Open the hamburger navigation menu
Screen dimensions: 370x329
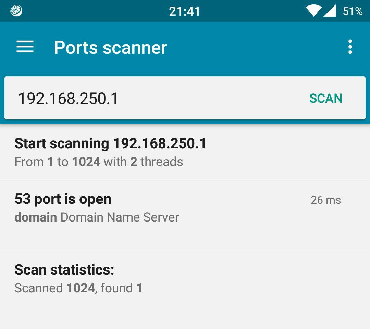click(25, 47)
